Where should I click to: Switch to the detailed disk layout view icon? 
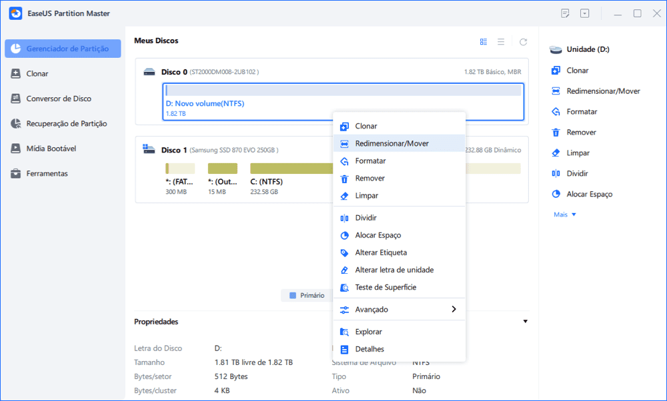tap(483, 41)
